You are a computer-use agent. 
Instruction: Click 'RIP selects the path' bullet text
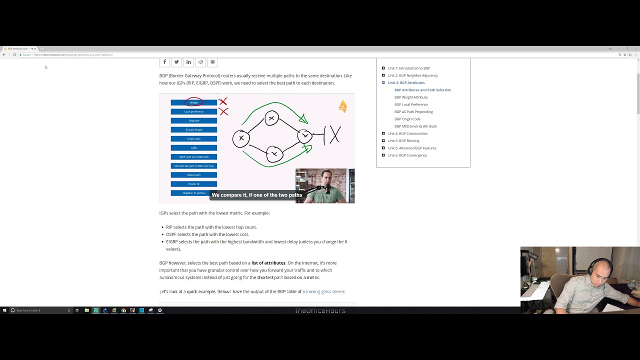(x=211, y=227)
